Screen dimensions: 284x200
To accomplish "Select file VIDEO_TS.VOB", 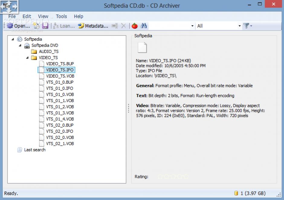I will 60,76.
